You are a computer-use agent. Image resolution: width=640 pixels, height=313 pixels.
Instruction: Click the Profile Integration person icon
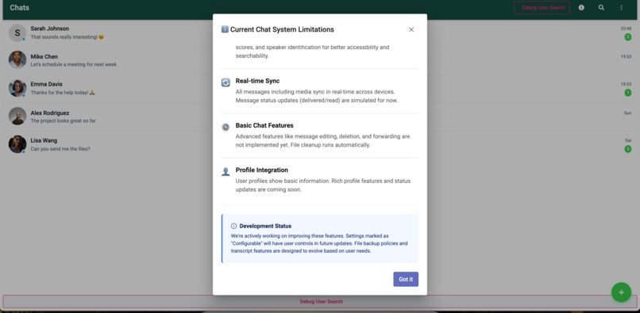click(x=226, y=172)
